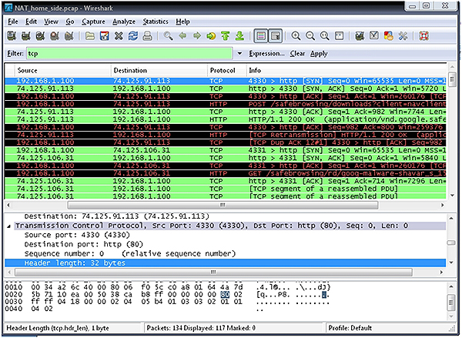
Task: Start a new live capture icon
Action: [x=40, y=36]
